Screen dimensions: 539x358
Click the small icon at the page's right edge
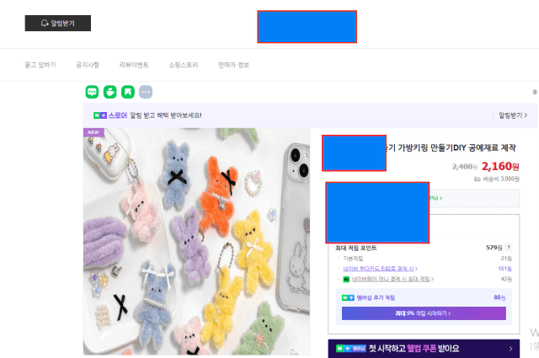pos(535,92)
